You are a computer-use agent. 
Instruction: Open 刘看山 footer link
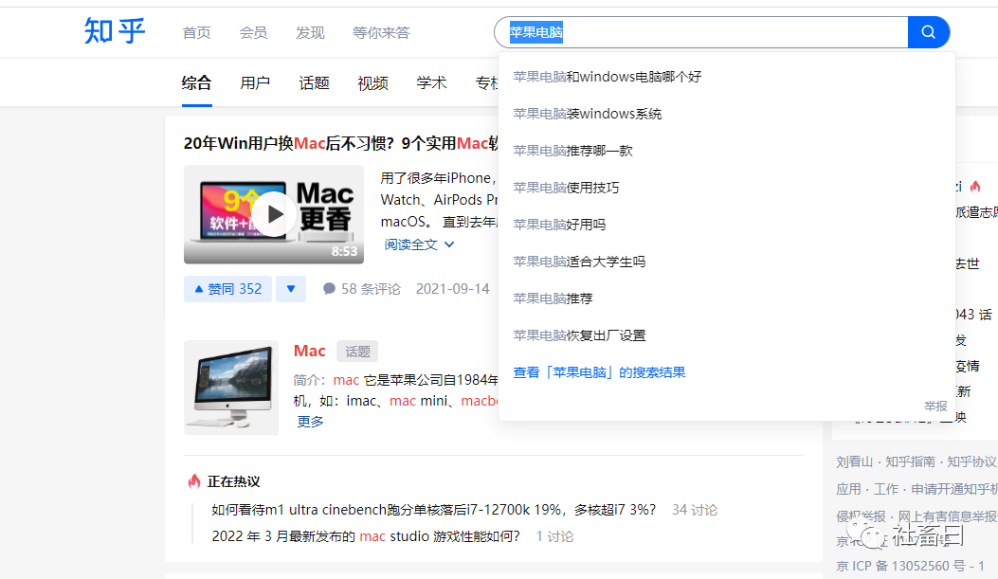854,461
